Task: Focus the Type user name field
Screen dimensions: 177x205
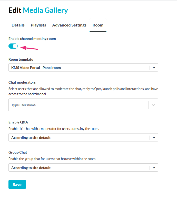Action: click(77, 105)
